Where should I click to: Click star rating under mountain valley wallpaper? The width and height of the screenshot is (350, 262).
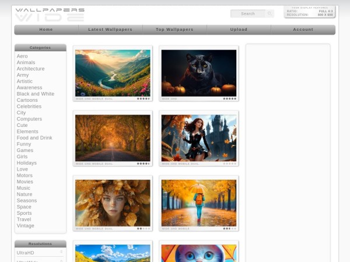click(143, 99)
